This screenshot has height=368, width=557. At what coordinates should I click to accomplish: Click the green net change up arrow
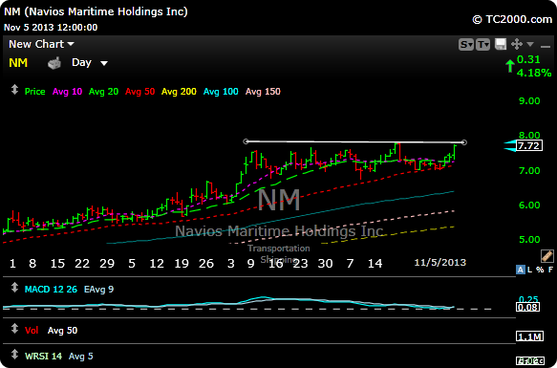510,66
